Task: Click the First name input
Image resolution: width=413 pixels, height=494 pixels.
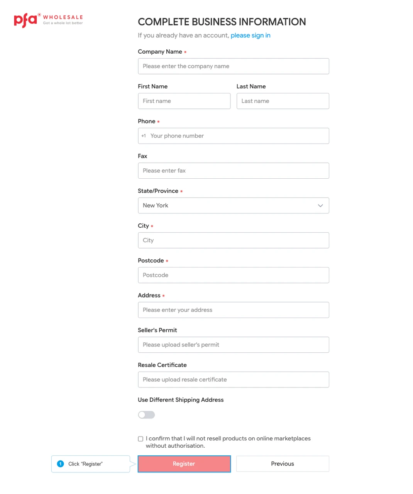Action: (x=184, y=101)
